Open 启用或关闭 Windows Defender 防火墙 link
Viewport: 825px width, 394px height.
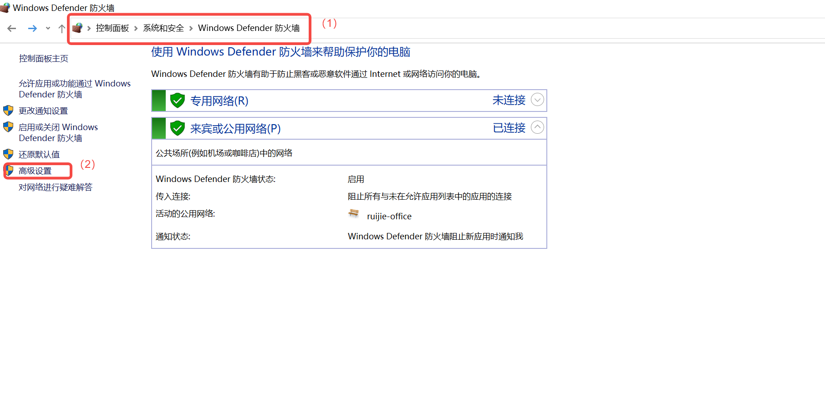click(58, 132)
